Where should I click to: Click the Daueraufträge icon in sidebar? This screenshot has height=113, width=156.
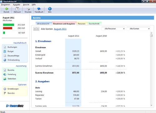[x=5, y=56]
